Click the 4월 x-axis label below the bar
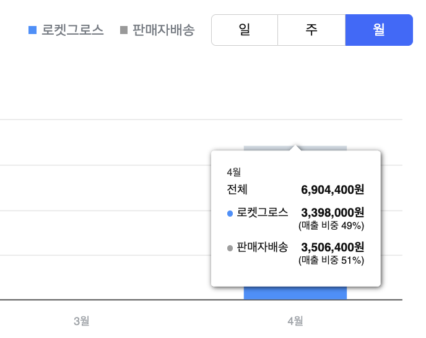 click(295, 321)
